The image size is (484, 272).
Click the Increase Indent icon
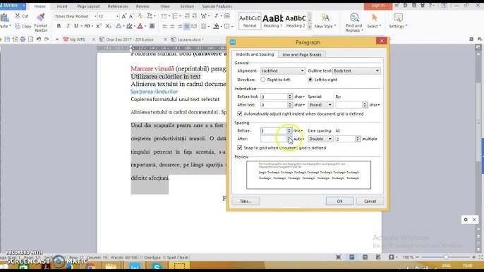tap(195, 16)
